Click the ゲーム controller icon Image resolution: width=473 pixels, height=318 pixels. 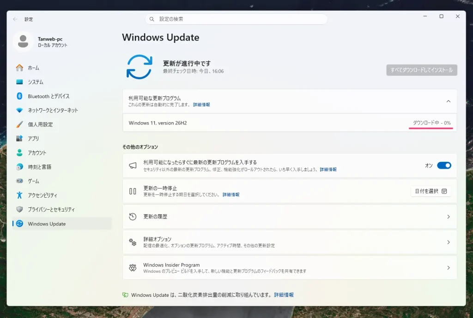(x=19, y=181)
